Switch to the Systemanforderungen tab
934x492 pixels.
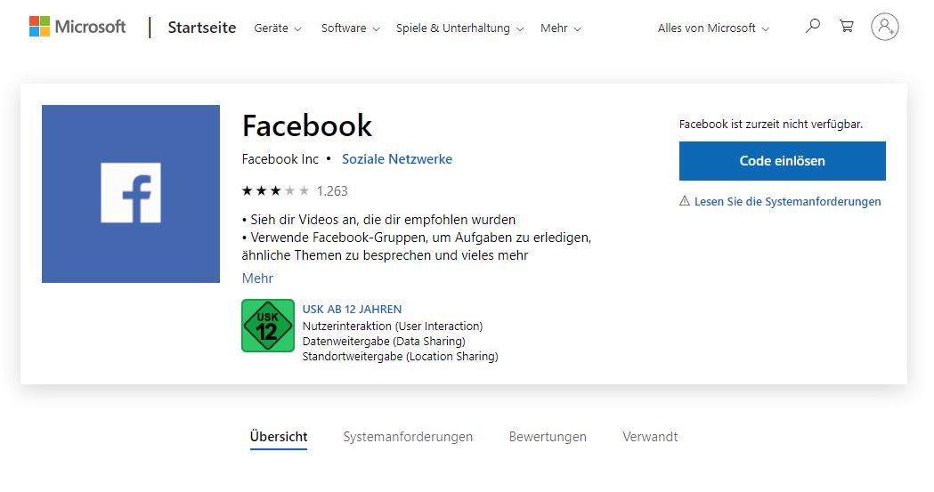(408, 437)
